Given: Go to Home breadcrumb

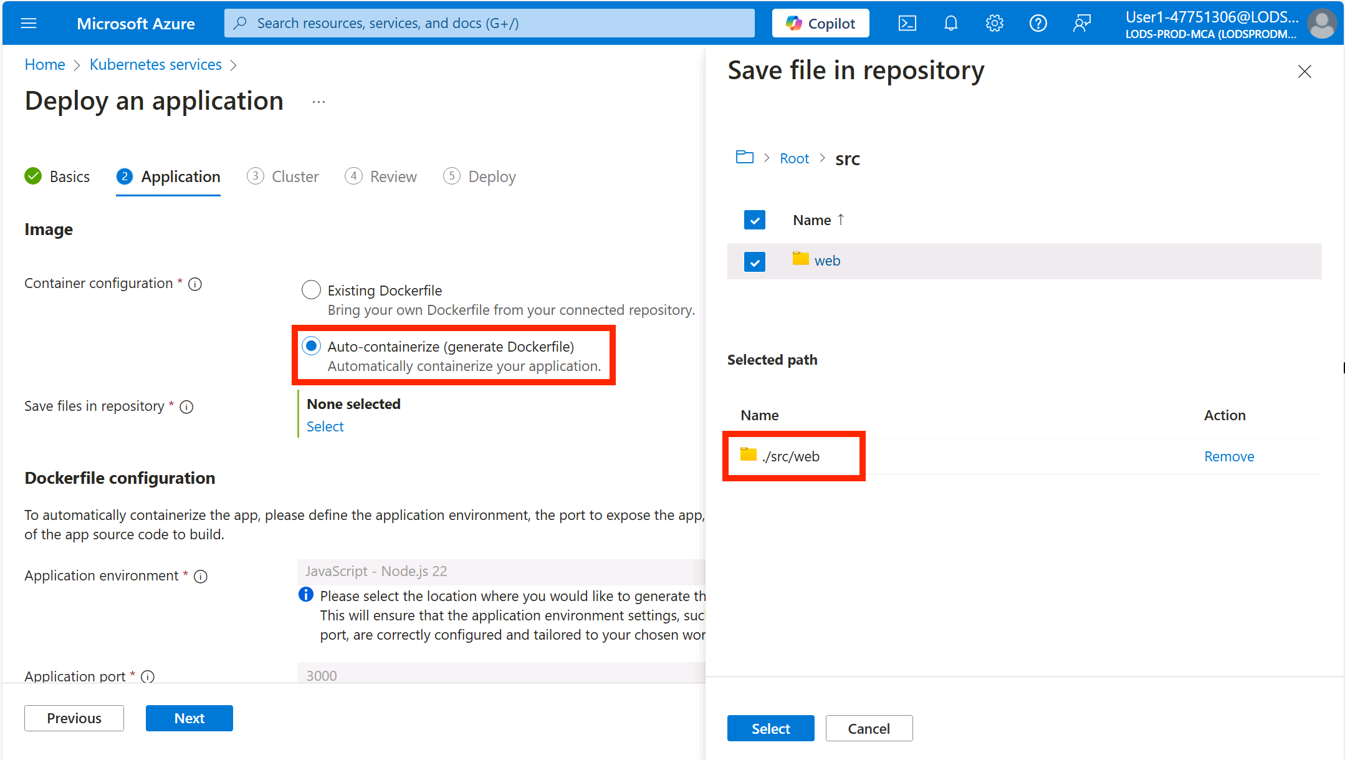Looking at the screenshot, I should (45, 65).
